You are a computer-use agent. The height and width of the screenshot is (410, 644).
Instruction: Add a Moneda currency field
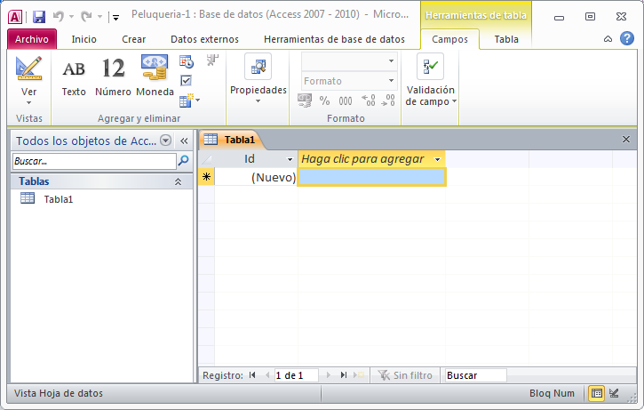coord(155,76)
